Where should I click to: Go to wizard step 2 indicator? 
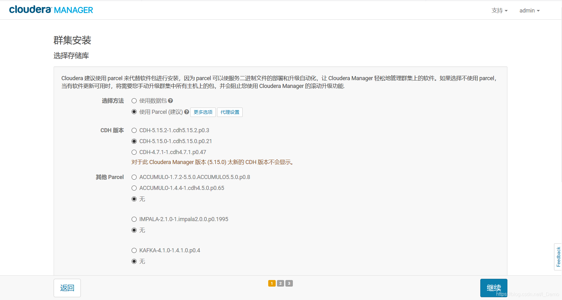280,283
